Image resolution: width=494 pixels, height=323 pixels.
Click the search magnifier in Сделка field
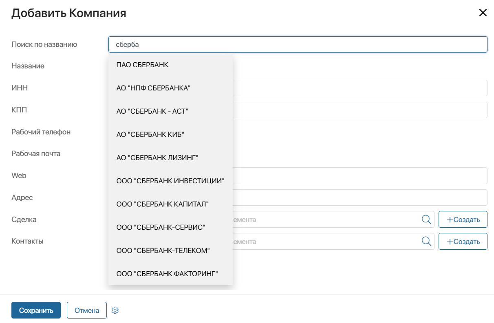coord(426,220)
